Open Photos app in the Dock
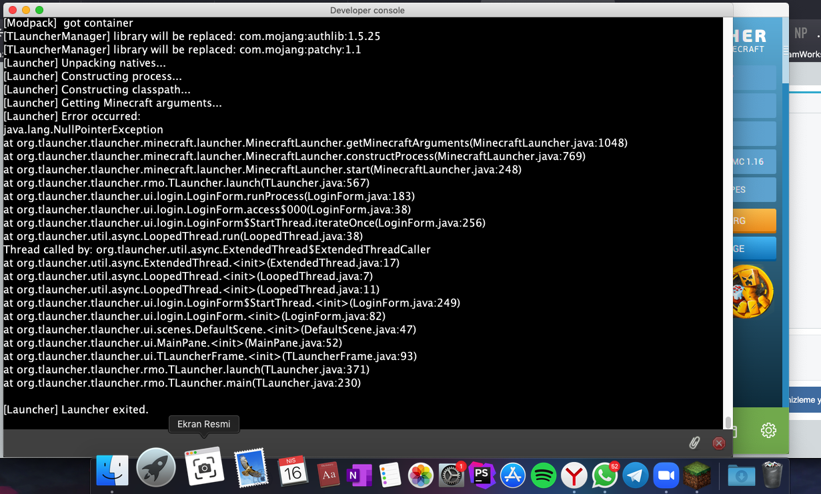Screen dimensions: 821x494 click(421, 475)
